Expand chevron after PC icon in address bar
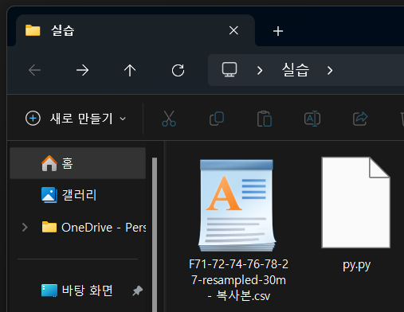 coord(260,70)
